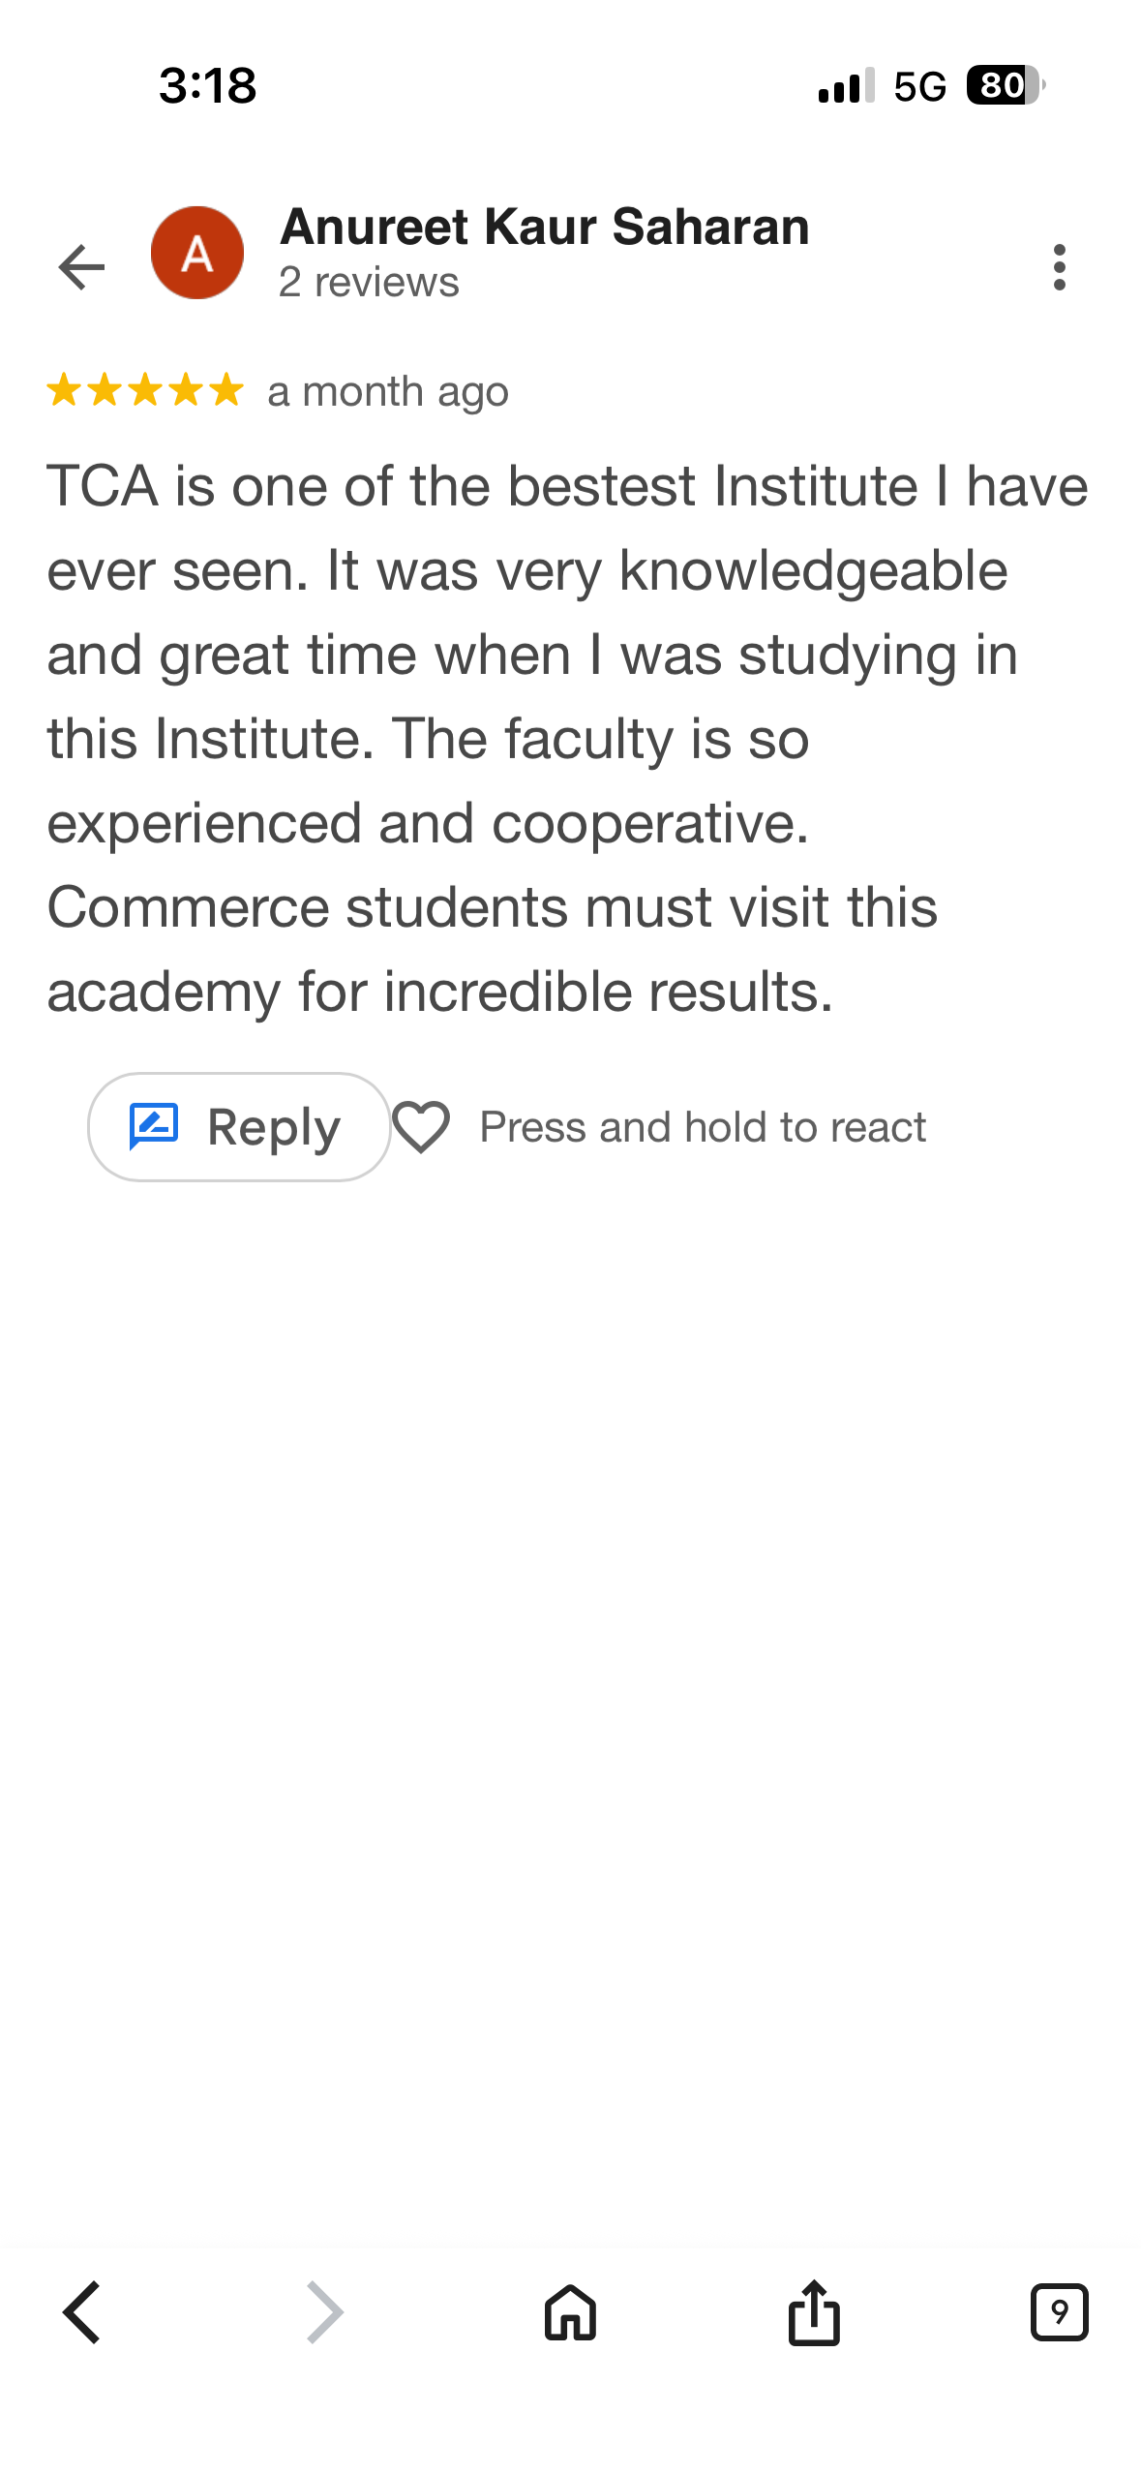Tap the red 'A' profile avatar
This screenshot has width=1141, height=2475.
[197, 254]
